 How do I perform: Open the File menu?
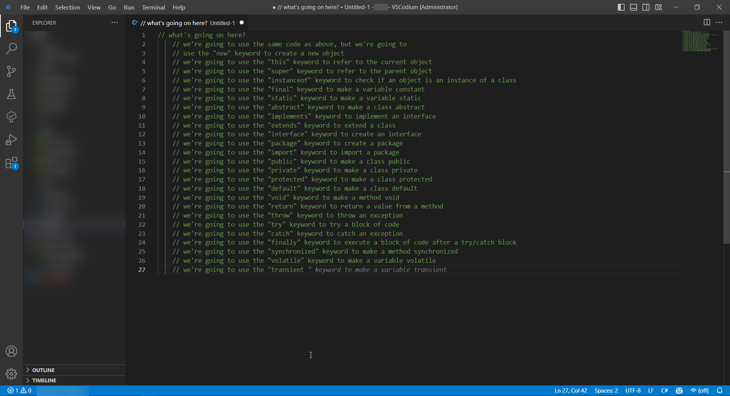[25, 7]
